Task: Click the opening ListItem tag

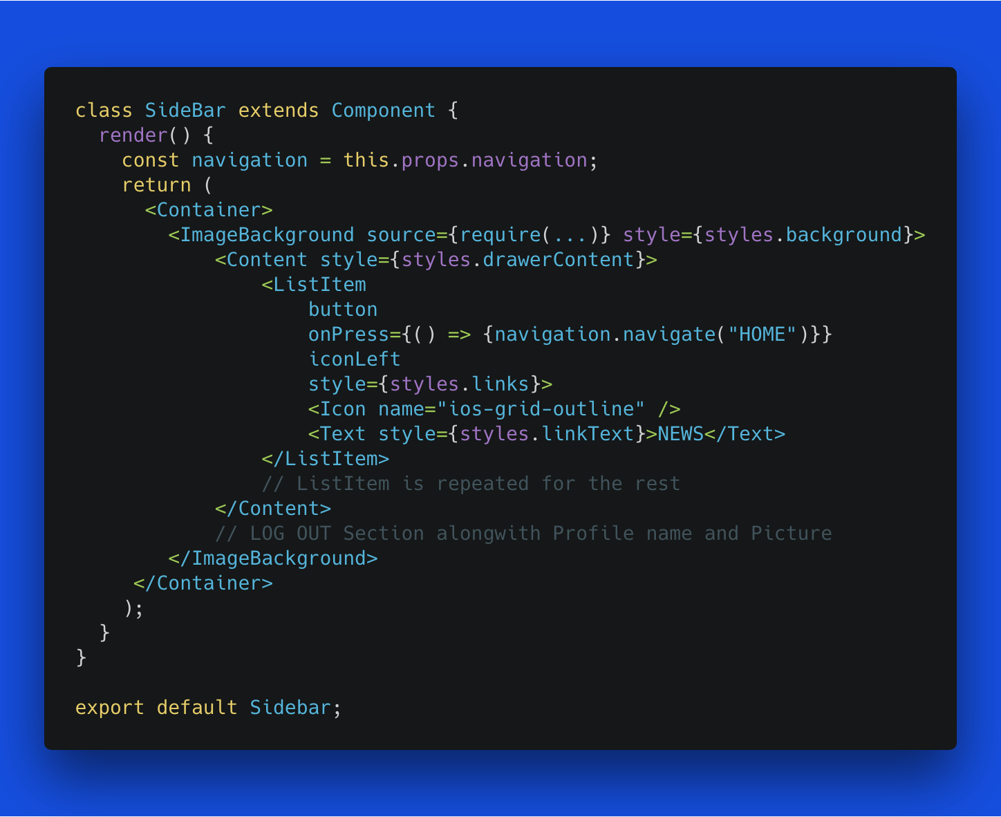Action: (314, 285)
